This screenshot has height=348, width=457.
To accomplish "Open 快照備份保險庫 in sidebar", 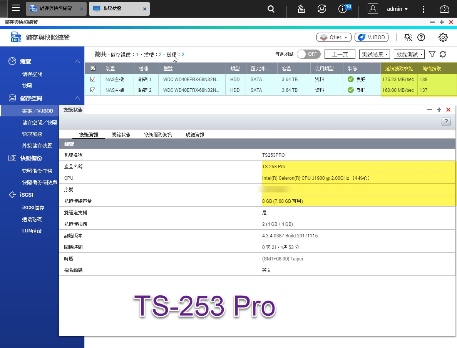I will pyautogui.click(x=40, y=182).
